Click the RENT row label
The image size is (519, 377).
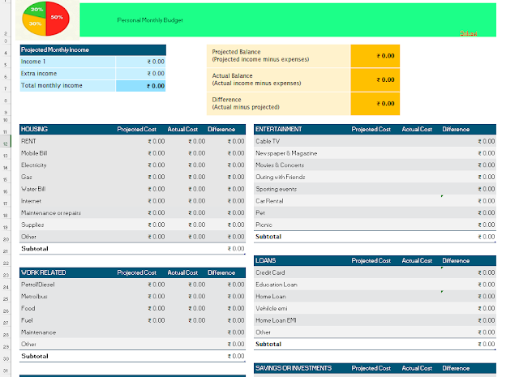[28, 141]
